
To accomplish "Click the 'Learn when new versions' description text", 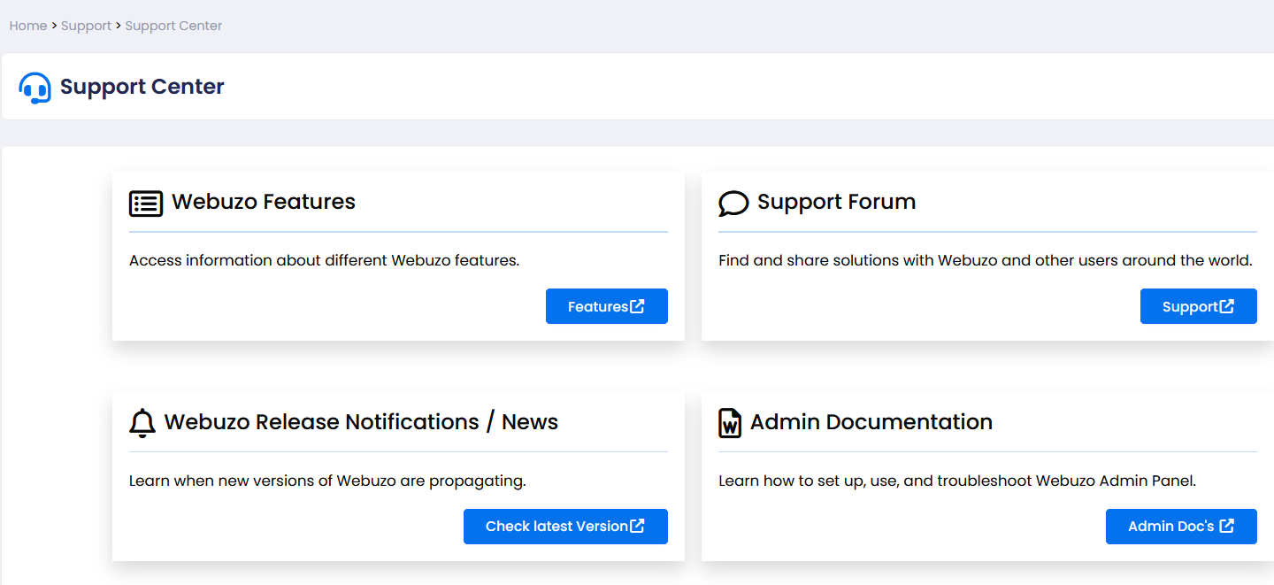I will click(x=327, y=481).
